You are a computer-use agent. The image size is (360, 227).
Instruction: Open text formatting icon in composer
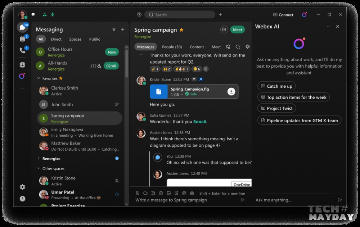153,193
